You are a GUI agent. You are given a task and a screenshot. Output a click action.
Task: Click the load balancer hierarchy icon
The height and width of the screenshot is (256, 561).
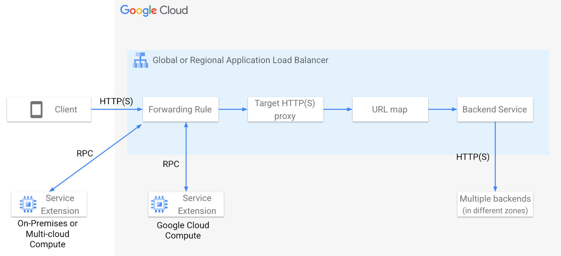click(140, 60)
